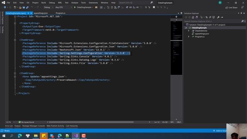Open Solution Explorer window position dropdown

(239, 14)
